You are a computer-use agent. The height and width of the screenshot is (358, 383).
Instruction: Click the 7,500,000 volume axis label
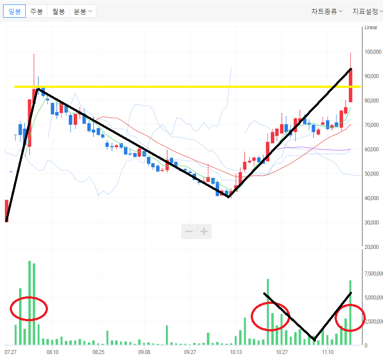(x=374, y=274)
